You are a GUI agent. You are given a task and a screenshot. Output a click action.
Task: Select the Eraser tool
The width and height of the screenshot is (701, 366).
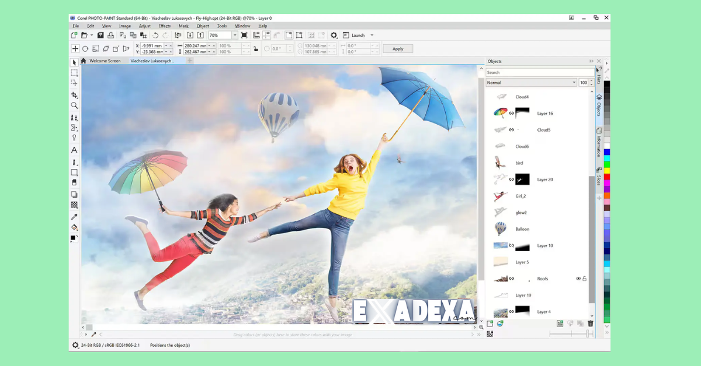pyautogui.click(x=74, y=182)
